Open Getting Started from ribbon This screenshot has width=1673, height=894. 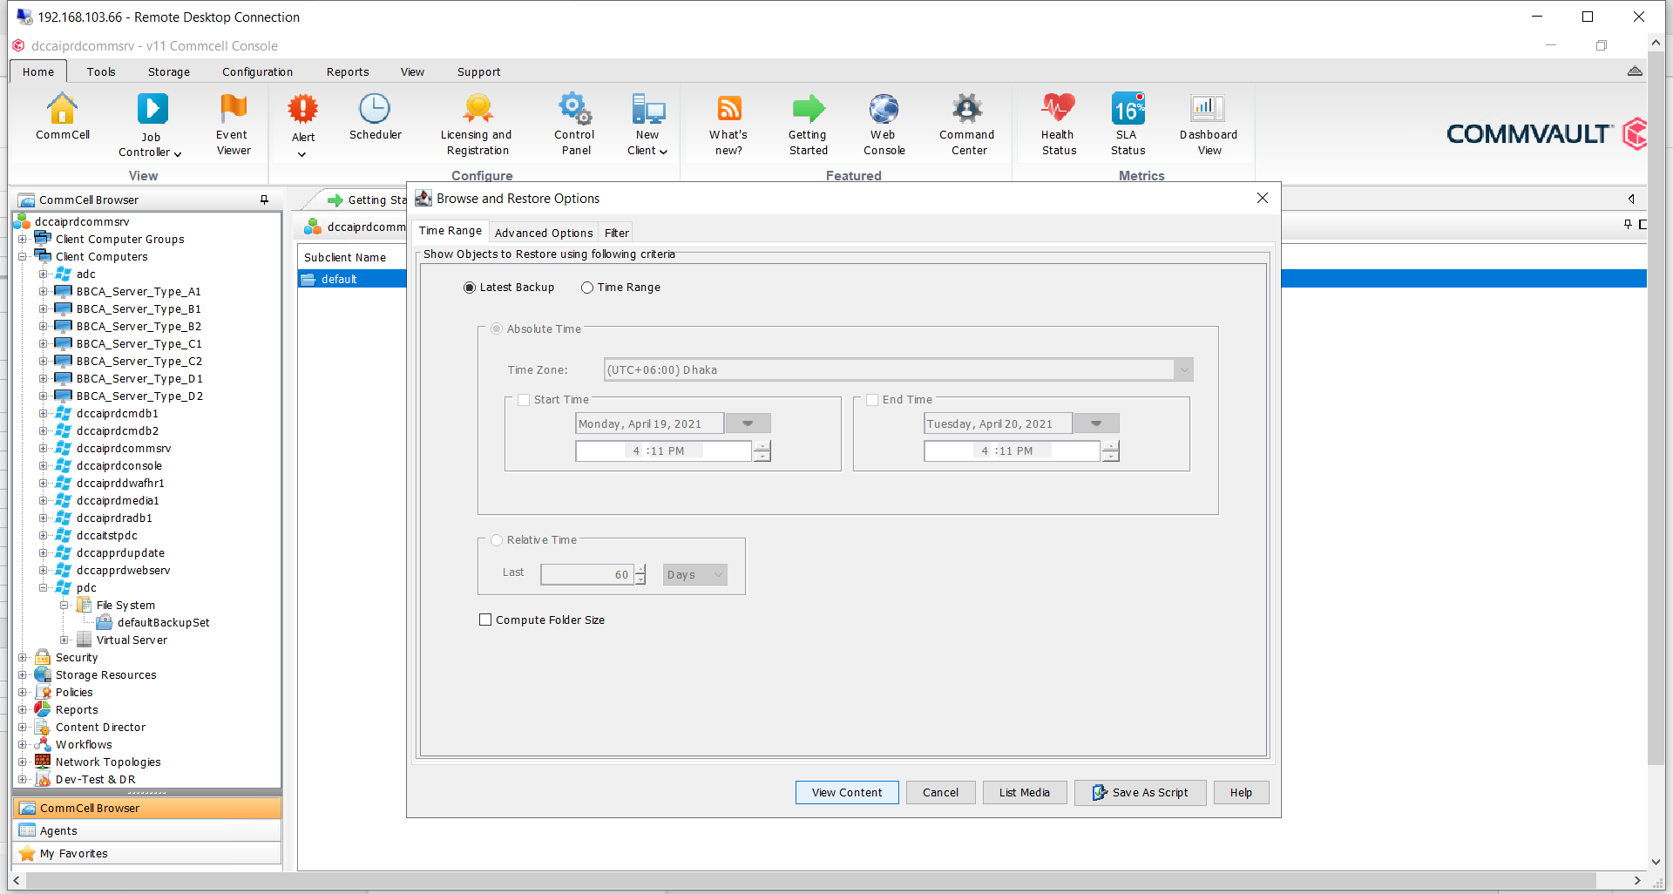(x=808, y=125)
